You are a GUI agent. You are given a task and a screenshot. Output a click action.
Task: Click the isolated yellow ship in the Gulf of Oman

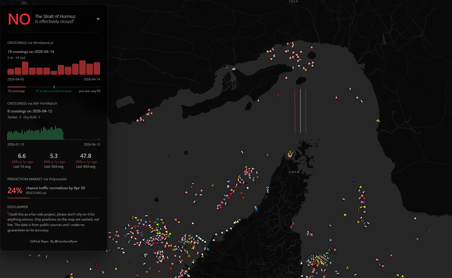click(x=345, y=215)
